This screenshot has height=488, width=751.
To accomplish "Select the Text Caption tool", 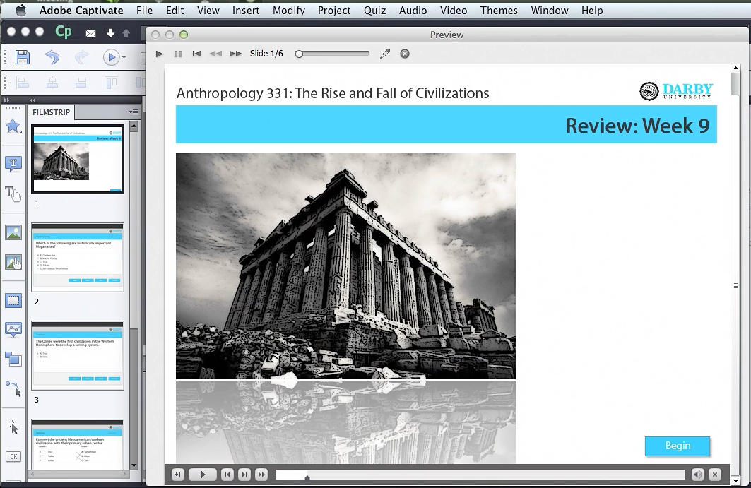I will tap(13, 164).
